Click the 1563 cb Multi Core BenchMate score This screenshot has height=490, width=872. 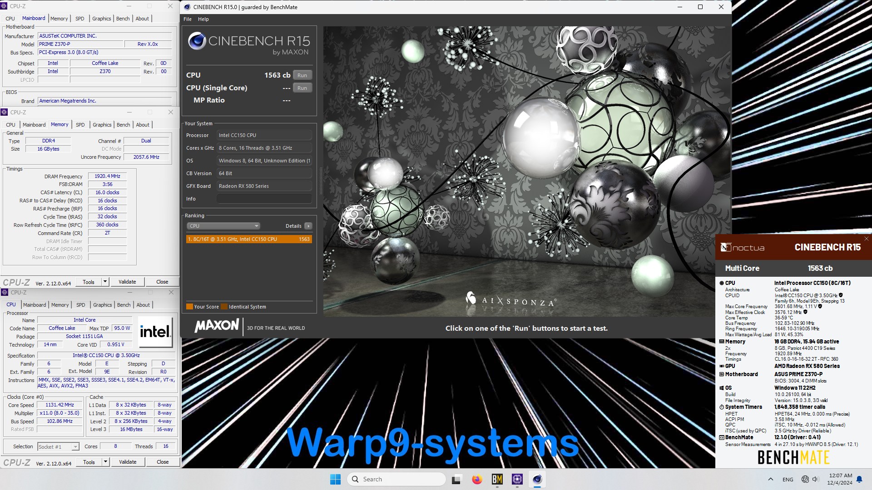(x=820, y=268)
